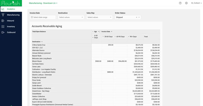Open the Analytics section

[11, 9]
